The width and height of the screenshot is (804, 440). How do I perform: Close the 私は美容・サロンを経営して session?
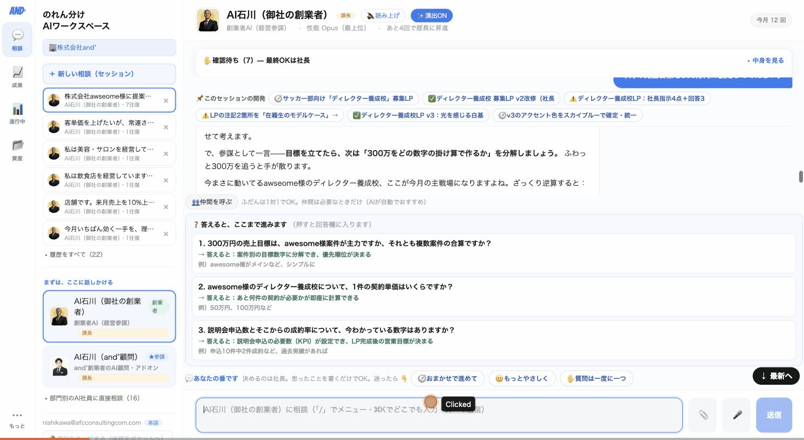tap(166, 154)
